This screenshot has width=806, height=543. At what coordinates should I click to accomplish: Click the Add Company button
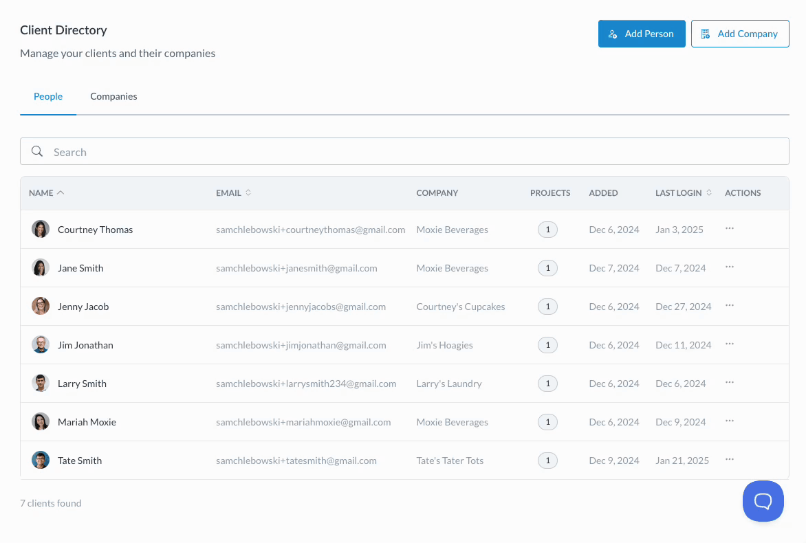coord(739,34)
